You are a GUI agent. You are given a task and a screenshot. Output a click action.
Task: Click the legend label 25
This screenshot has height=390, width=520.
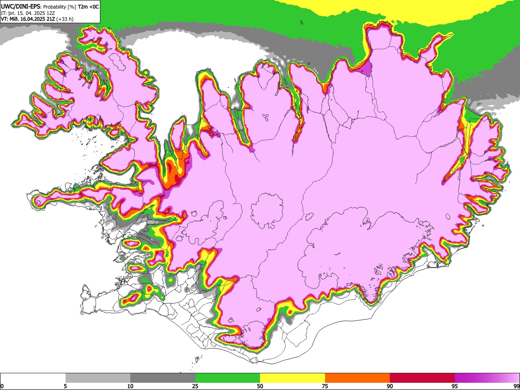click(195, 386)
